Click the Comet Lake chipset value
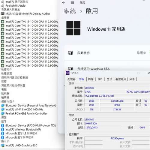This screenshot has height=150, width=150. click(x=117, y=101)
